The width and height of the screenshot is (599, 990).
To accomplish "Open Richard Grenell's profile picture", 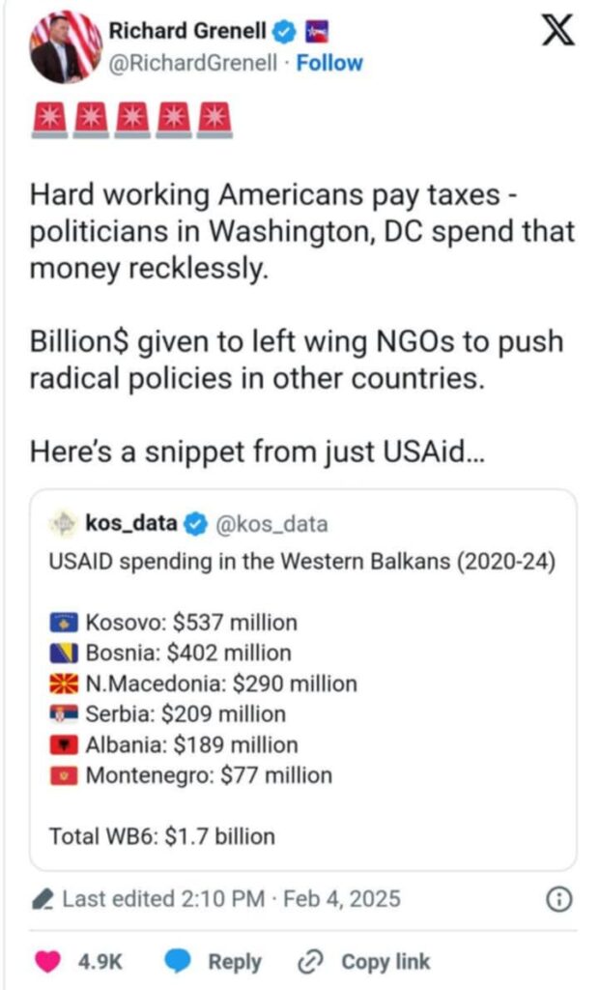I will (x=66, y=47).
